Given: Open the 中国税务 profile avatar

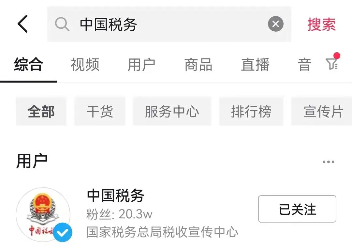Looking at the screenshot, I should tap(43, 215).
